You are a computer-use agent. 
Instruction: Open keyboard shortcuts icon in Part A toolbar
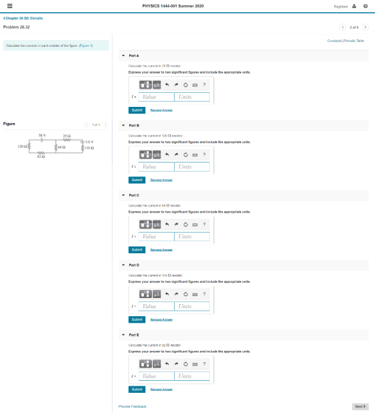pyautogui.click(x=195, y=85)
